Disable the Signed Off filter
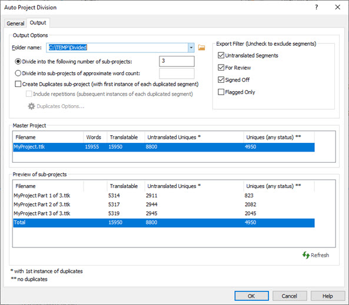349x305 pixels. click(x=221, y=79)
